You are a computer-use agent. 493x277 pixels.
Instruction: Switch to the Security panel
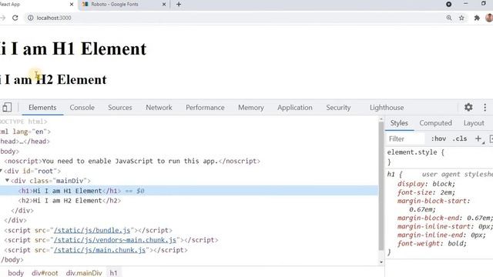338,108
